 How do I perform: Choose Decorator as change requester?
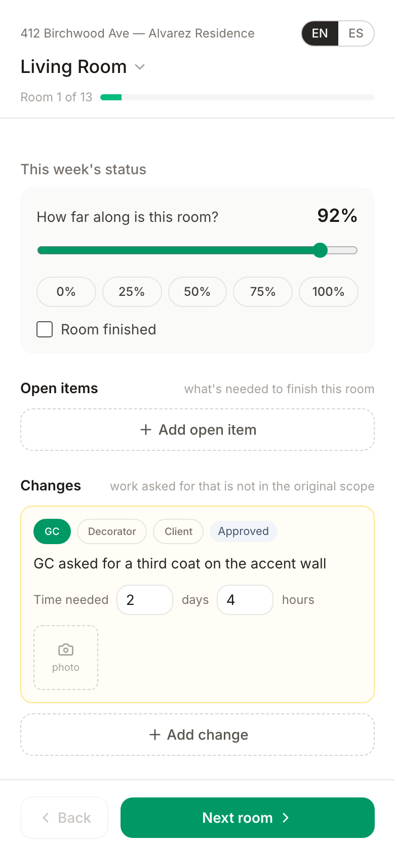coord(112,531)
